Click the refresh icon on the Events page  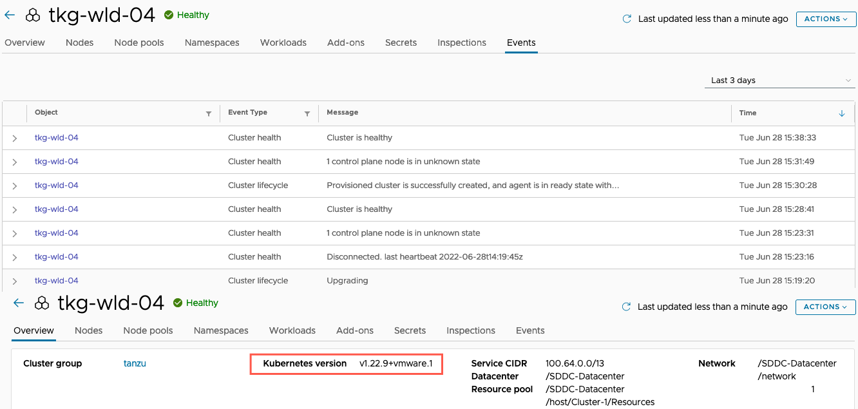click(x=627, y=19)
